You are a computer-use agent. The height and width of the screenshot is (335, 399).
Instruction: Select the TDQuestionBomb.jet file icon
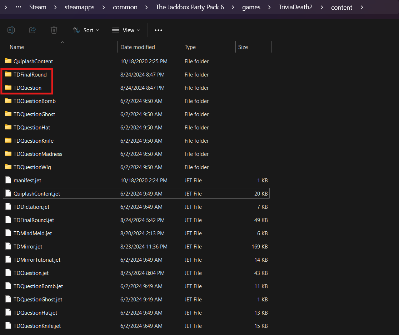[8, 286]
